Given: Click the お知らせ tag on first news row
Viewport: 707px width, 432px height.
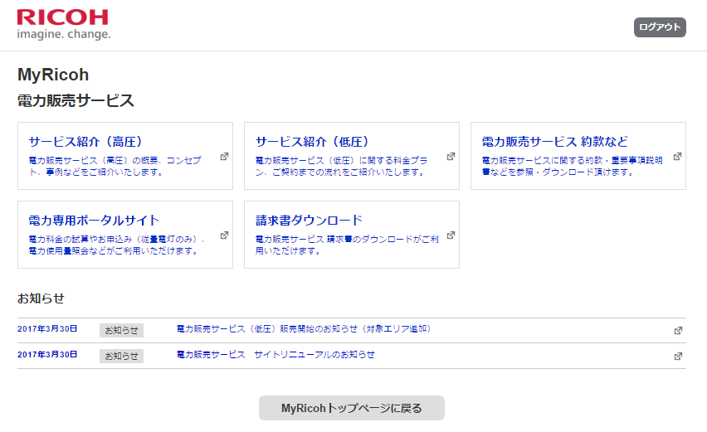Looking at the screenshot, I should click(121, 330).
